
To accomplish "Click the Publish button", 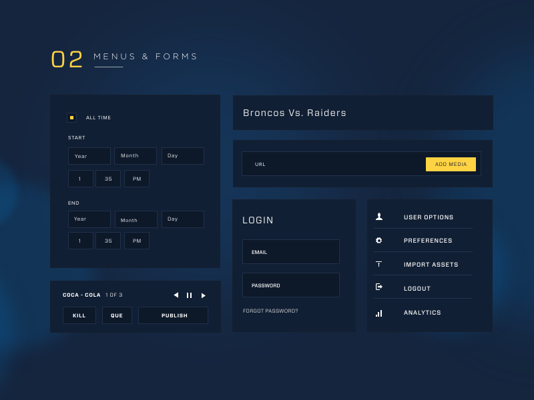I will (x=173, y=315).
